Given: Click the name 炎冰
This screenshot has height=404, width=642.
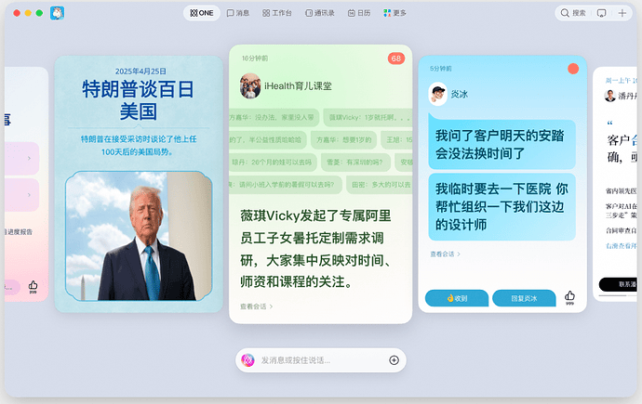Looking at the screenshot, I should coord(460,95).
